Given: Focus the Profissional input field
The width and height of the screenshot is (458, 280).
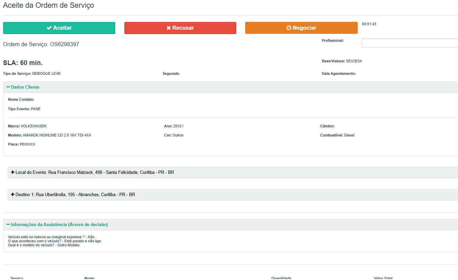Looking at the screenshot, I should [x=409, y=43].
